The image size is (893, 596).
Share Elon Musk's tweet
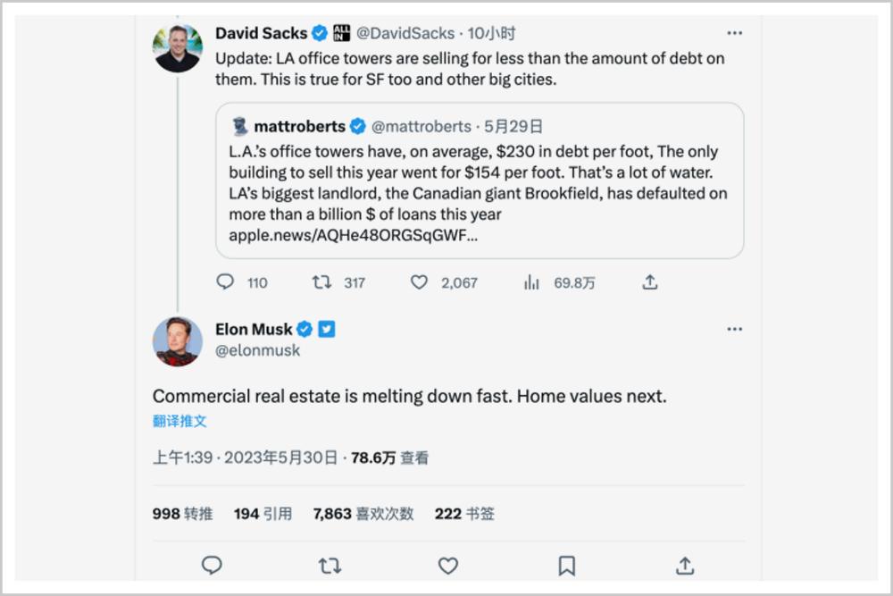point(685,565)
